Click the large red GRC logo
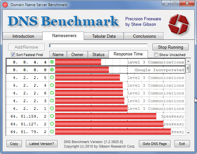Viewport: 197px width, 154px height. point(178,24)
